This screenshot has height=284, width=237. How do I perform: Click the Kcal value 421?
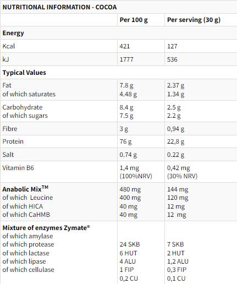(125, 46)
